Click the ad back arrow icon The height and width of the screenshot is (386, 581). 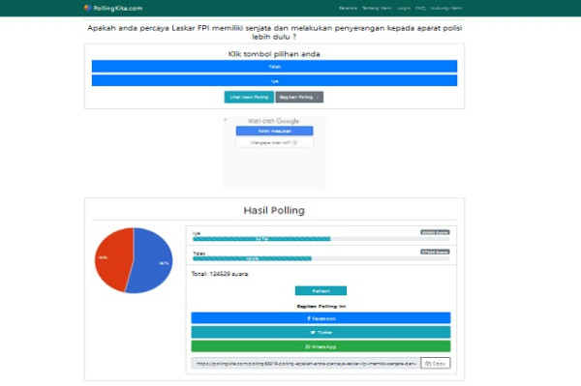click(x=226, y=120)
